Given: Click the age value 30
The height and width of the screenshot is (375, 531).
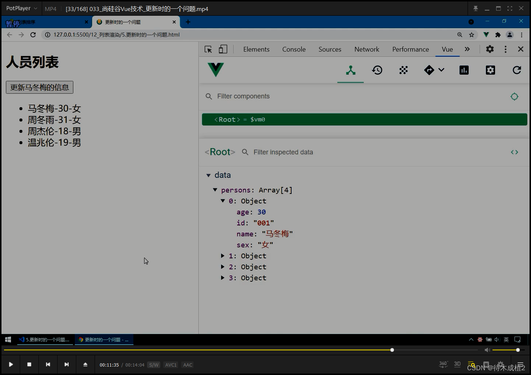Looking at the screenshot, I should (x=261, y=212).
